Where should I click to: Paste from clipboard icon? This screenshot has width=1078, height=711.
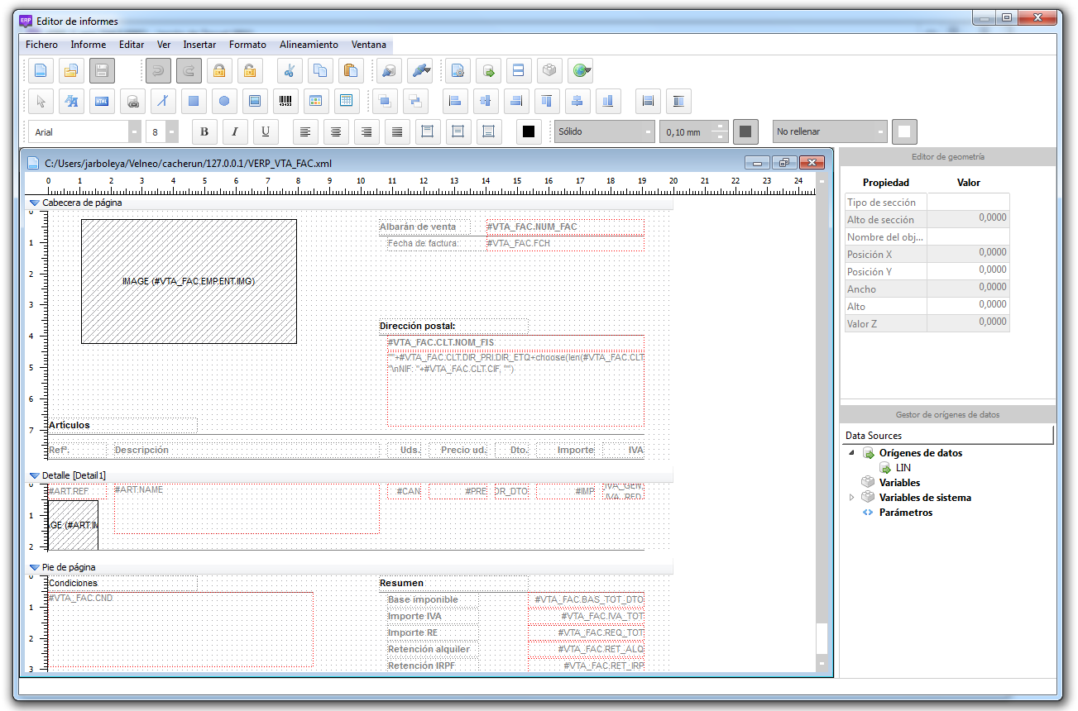(350, 70)
